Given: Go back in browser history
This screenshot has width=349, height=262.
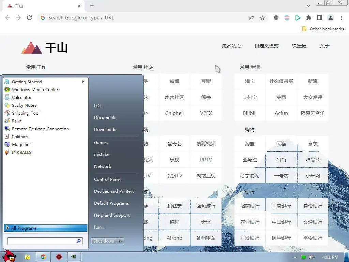Looking at the screenshot, I should (x=7, y=18).
